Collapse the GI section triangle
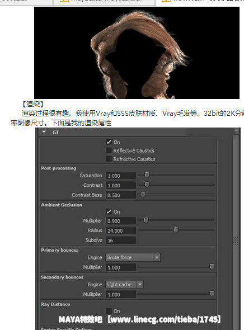Image resolution: width=244 pixels, height=330 pixels. (x=44, y=132)
